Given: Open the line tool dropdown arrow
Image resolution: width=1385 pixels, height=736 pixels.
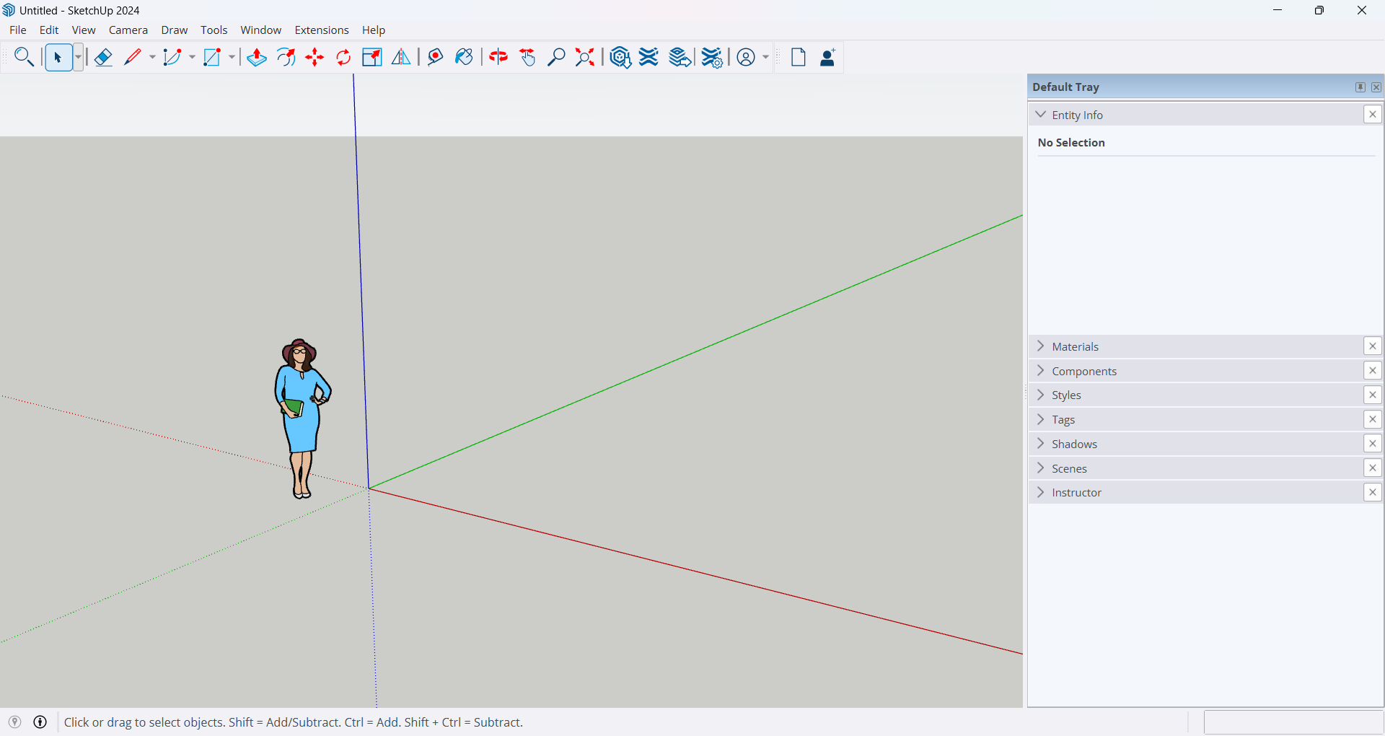Looking at the screenshot, I should click(x=152, y=58).
